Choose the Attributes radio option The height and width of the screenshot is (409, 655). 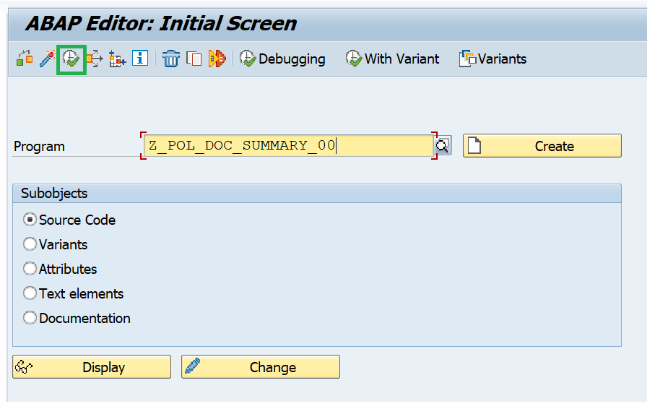point(30,269)
